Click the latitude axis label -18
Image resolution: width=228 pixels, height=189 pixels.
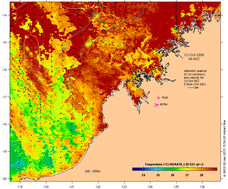[x=4, y=124]
